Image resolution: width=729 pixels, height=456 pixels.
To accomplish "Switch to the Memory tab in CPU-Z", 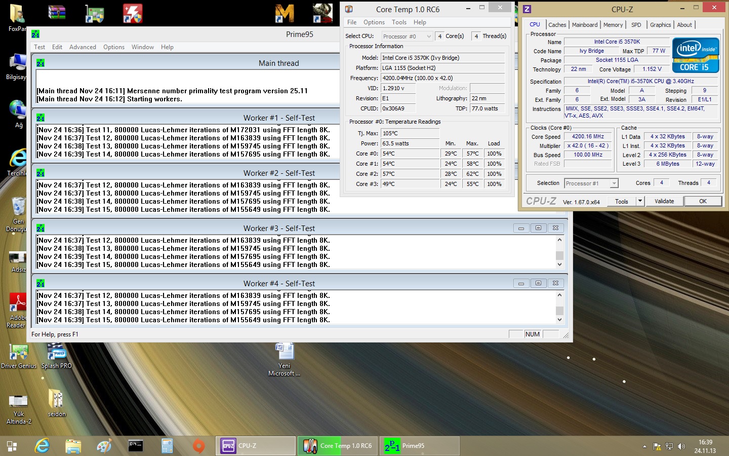I will (613, 25).
